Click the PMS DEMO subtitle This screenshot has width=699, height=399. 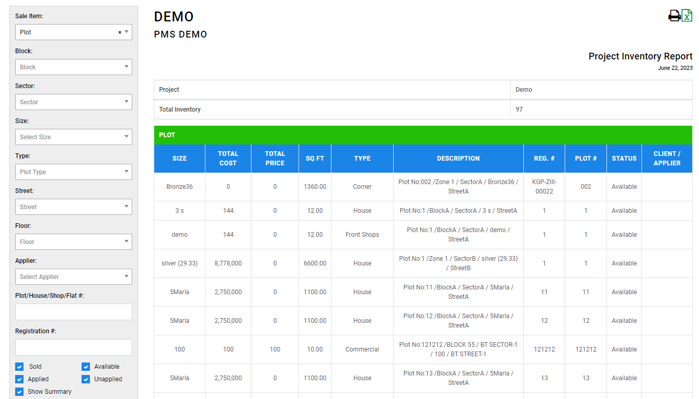click(x=180, y=34)
